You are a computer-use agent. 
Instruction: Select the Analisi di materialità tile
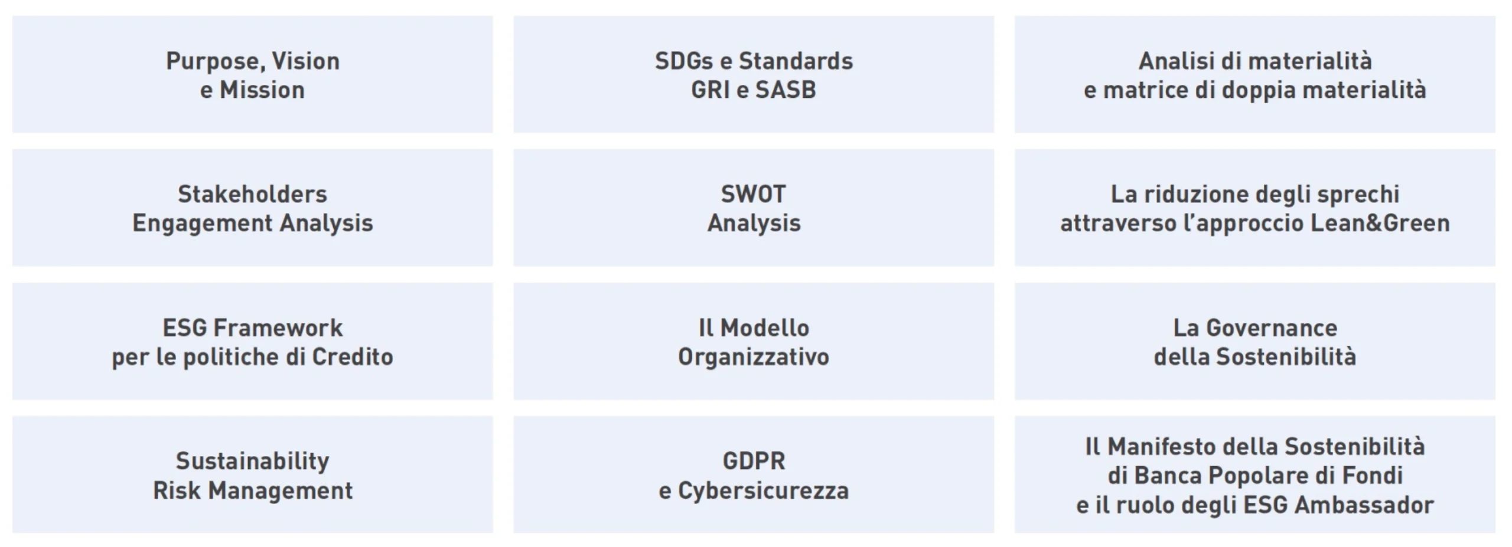1255,74
